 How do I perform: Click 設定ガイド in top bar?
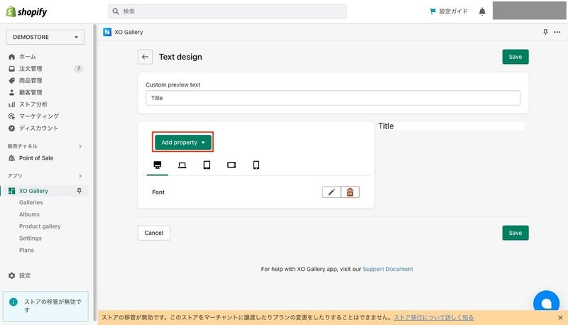(x=454, y=11)
